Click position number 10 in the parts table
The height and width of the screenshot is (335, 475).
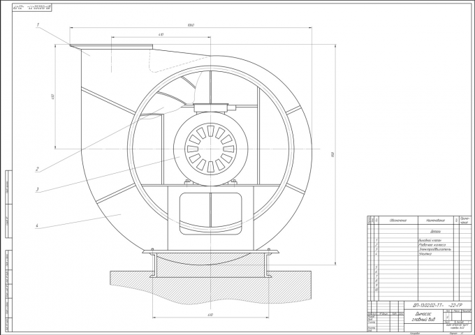377,290
